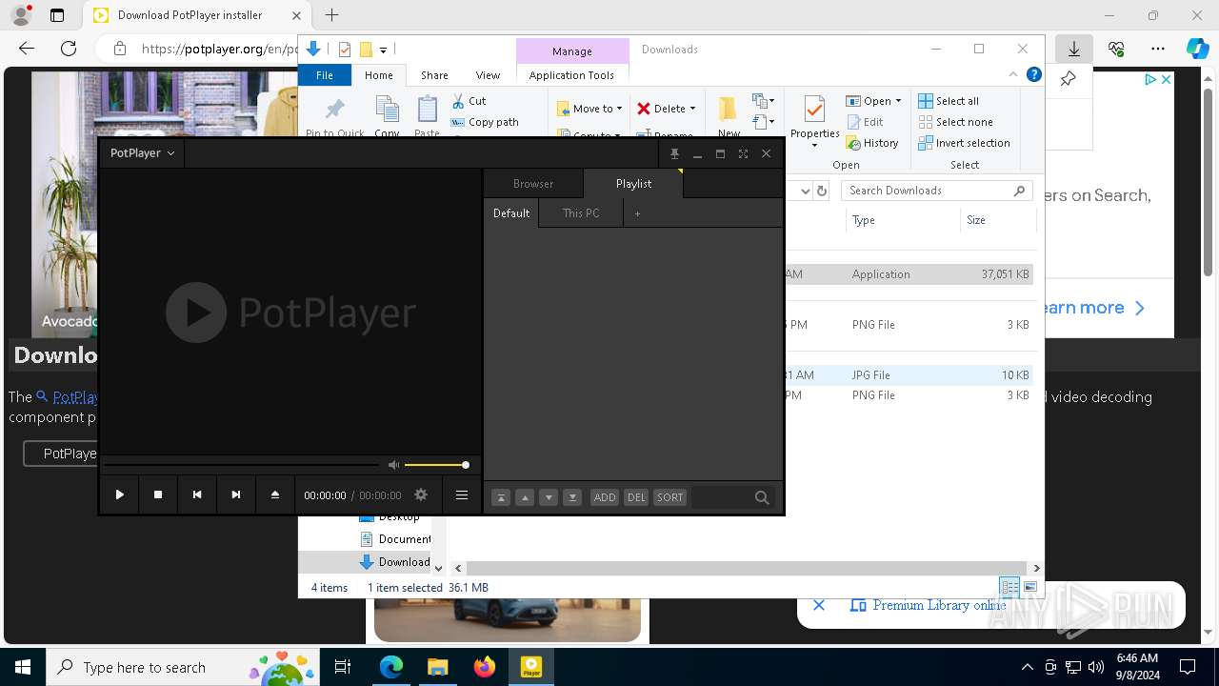This screenshot has height=686, width=1219.
Task: Skip to previous track in PotPlayer
Action: tap(197, 494)
